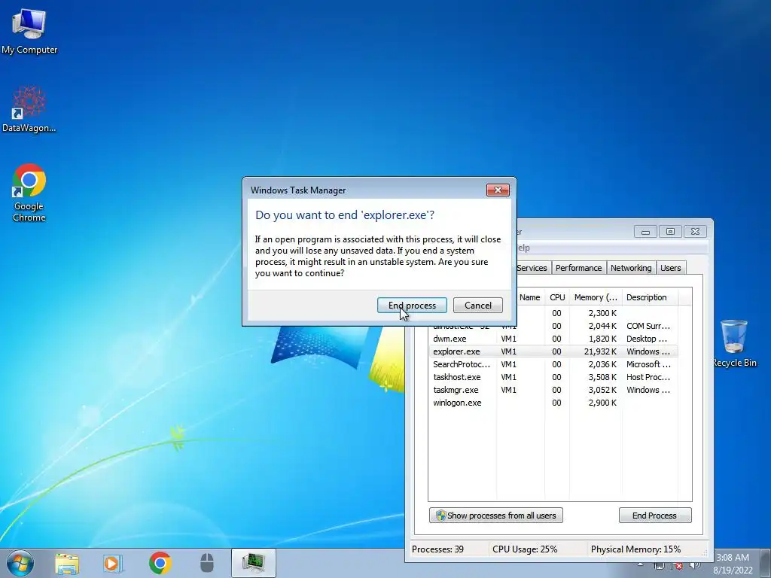Open the Recycle Bin
Viewport: 771px width, 578px height.
(735, 343)
